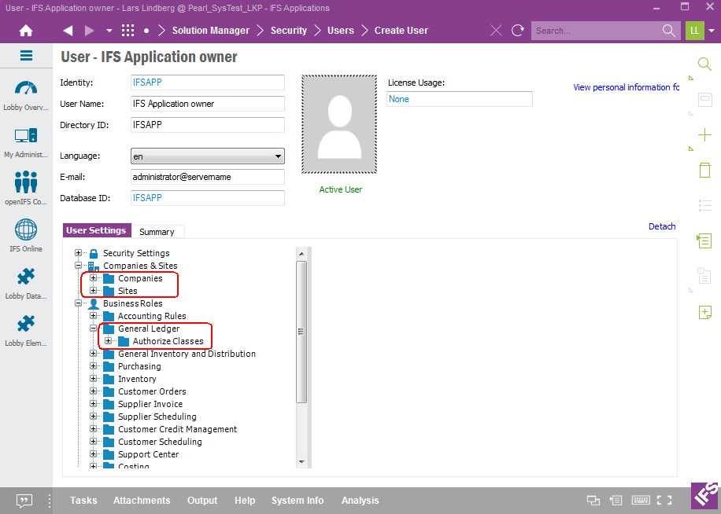
Task: Click the Detach link
Action: click(x=661, y=226)
